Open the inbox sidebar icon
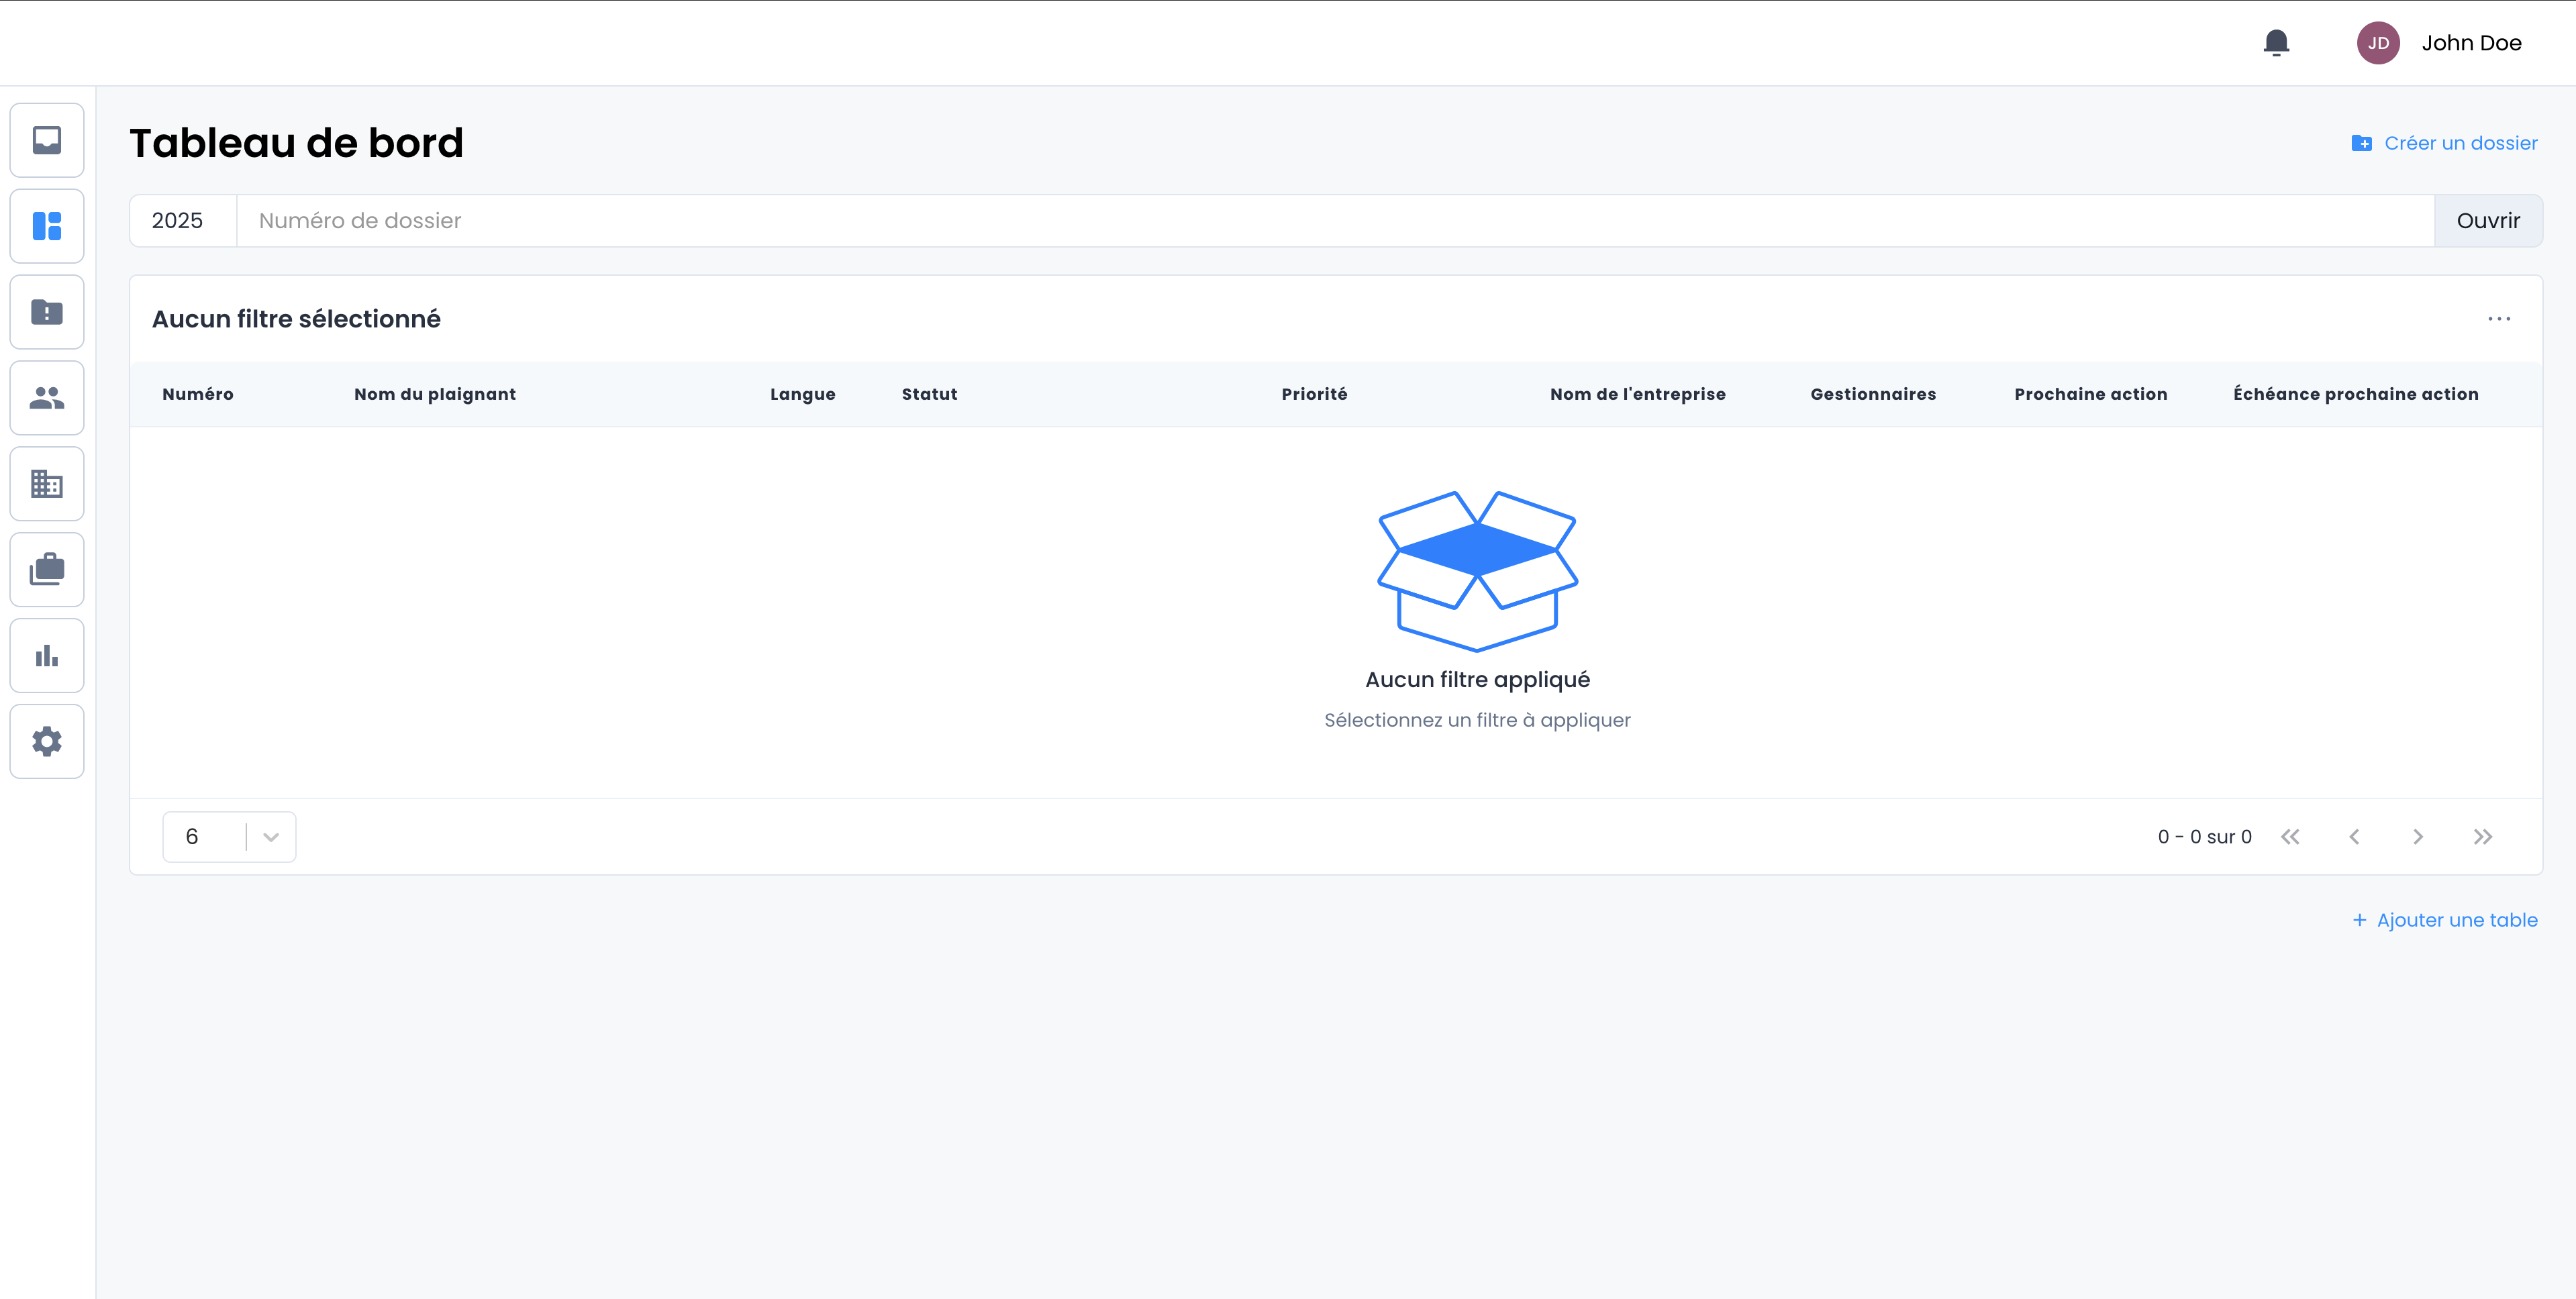 pyautogui.click(x=47, y=140)
